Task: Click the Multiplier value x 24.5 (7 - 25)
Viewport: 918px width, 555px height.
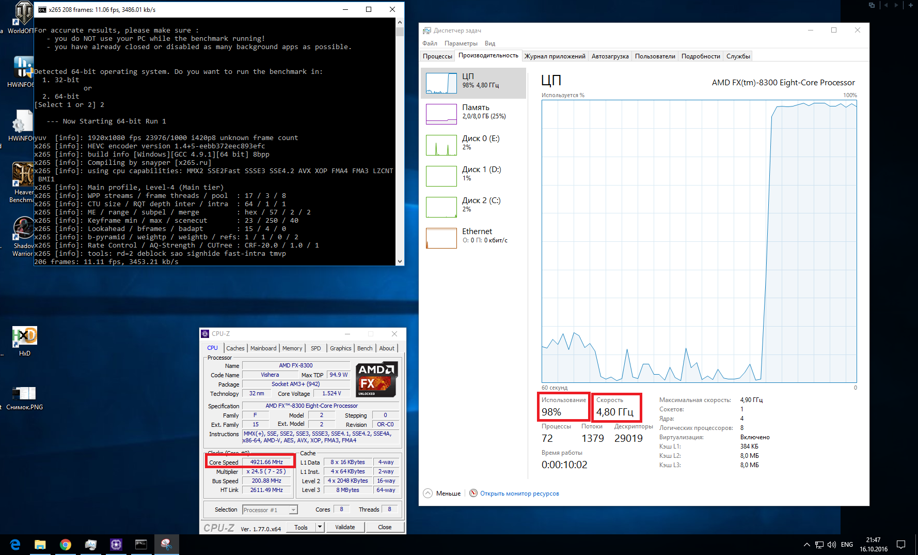Action: click(x=266, y=471)
